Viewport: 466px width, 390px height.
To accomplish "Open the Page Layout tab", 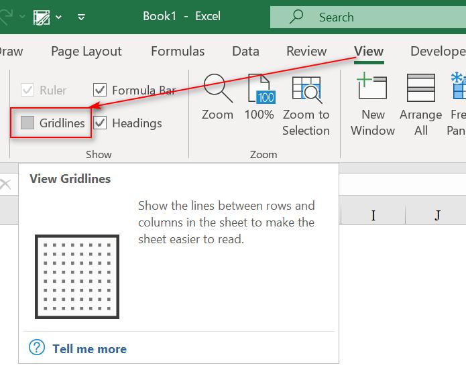I will coord(86,52).
